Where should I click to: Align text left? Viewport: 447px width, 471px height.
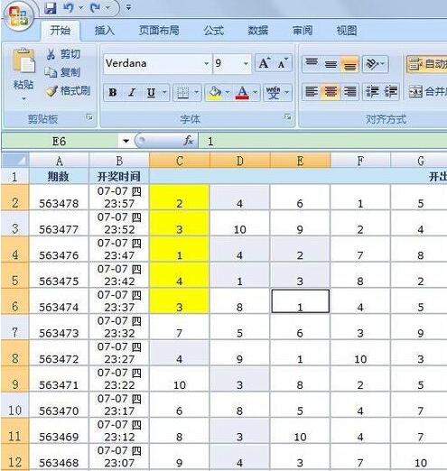pos(312,91)
